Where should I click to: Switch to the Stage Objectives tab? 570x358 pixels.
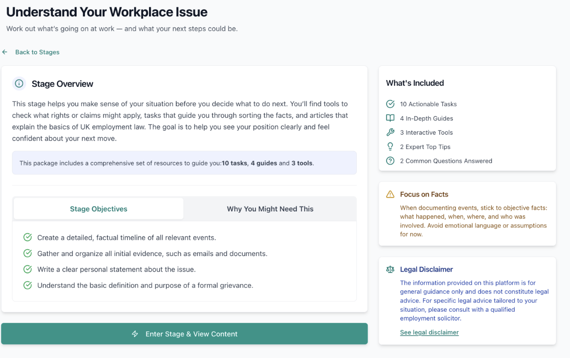click(98, 208)
